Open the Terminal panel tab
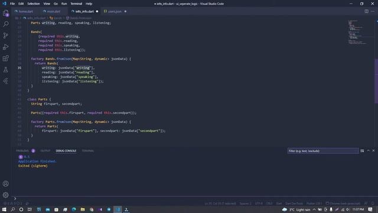Screen dimensions: 378x213 pyautogui.click(x=88, y=151)
